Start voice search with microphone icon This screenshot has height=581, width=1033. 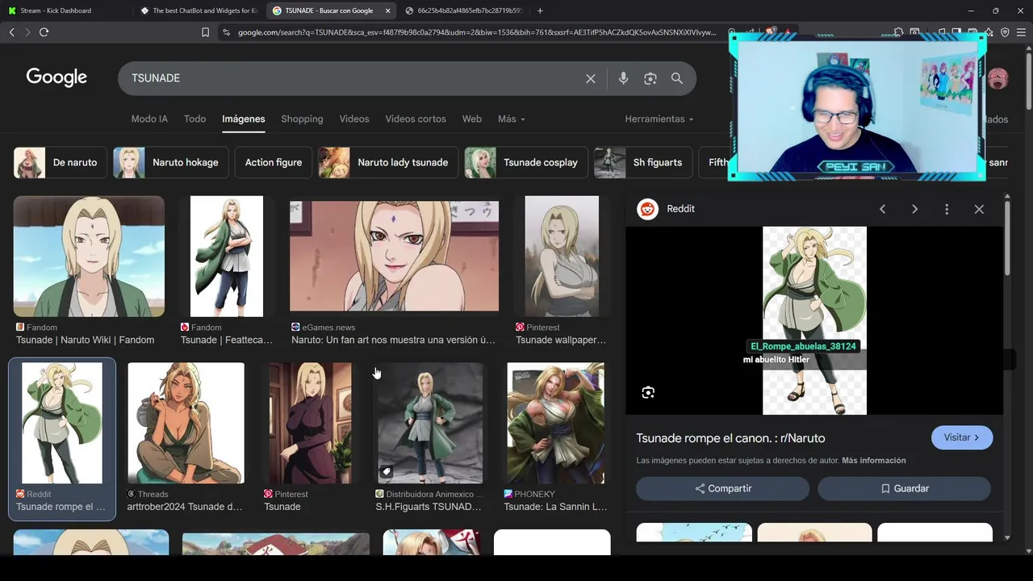(623, 78)
